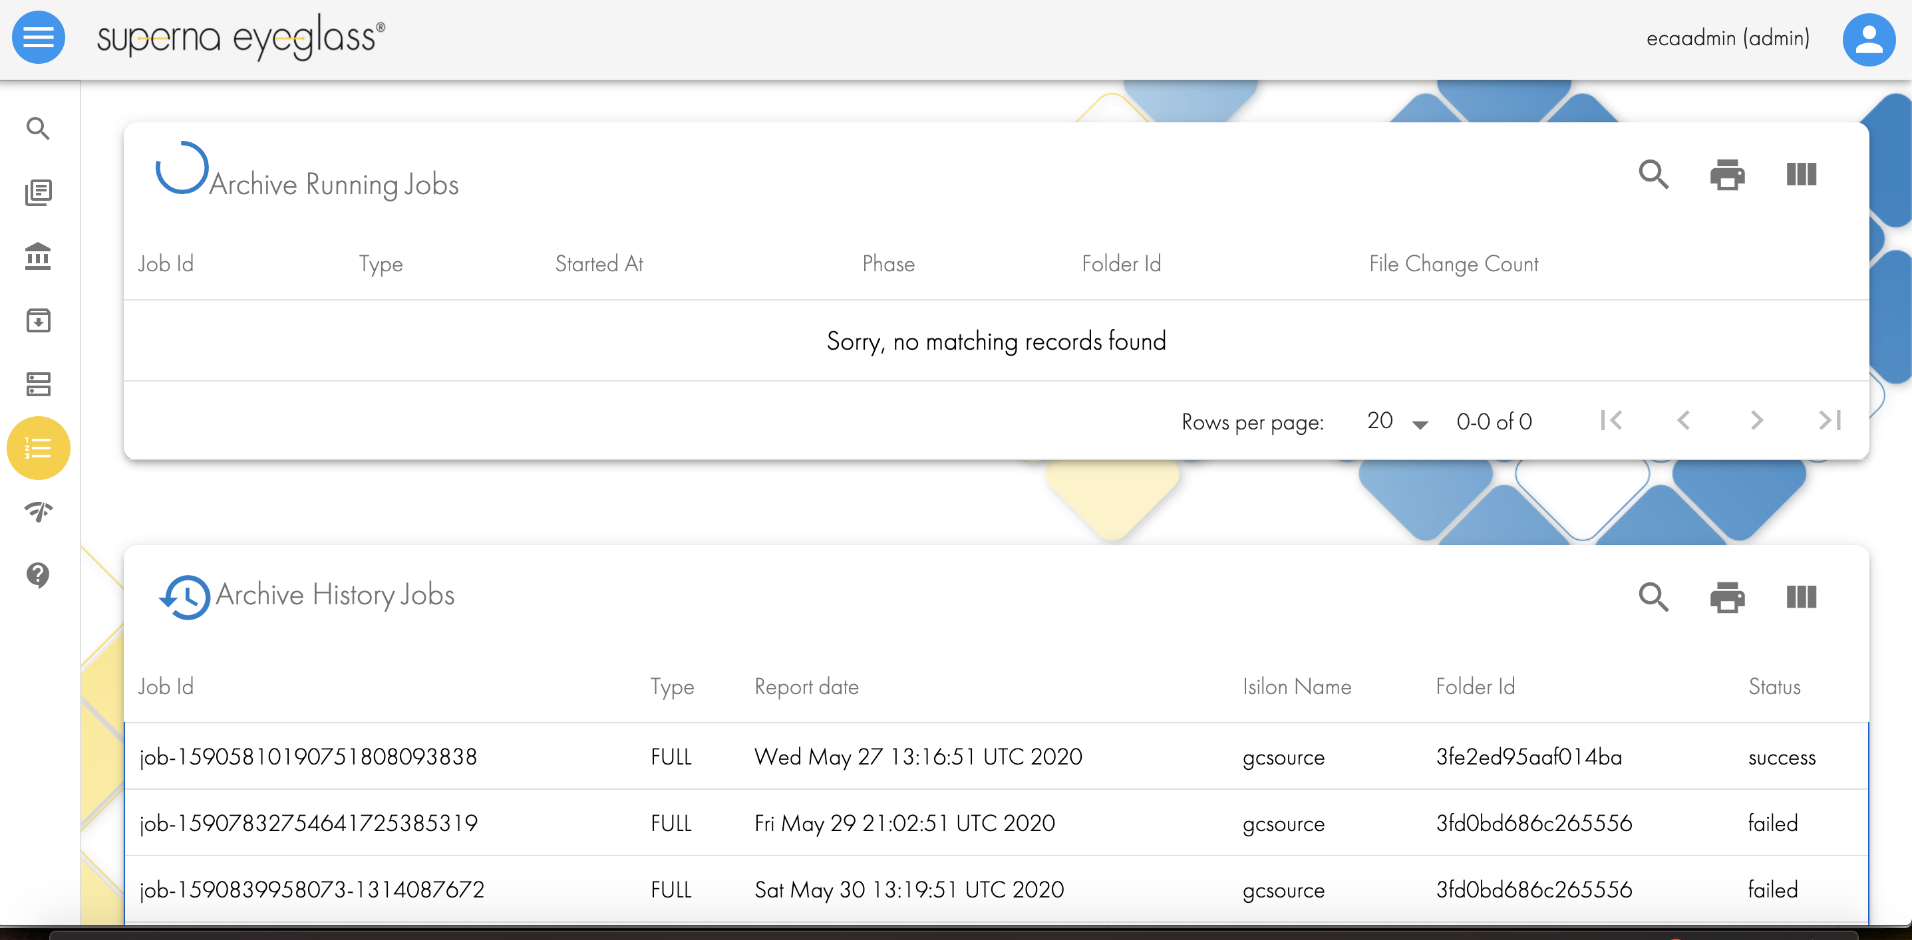Image resolution: width=1912 pixels, height=940 pixels.
Task: Open the print view for Archive Running Jobs
Action: click(x=1728, y=175)
